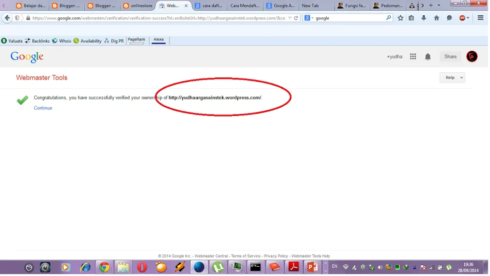Open the file explorer folder in the taskbar

click(x=123, y=267)
